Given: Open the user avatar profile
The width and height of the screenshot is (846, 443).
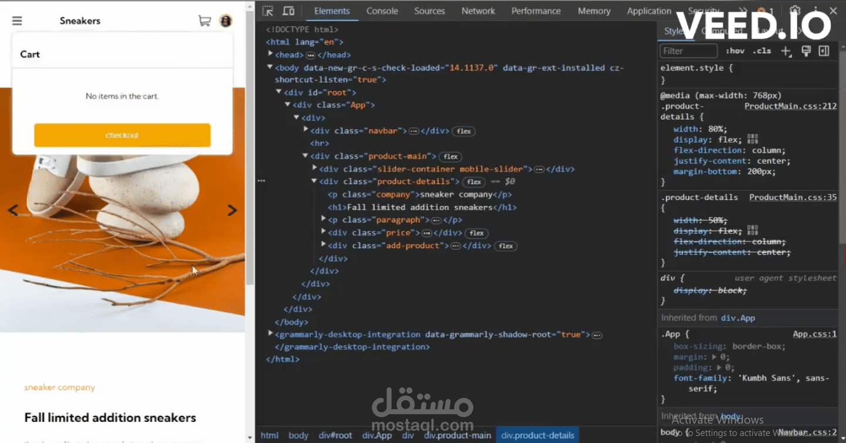Looking at the screenshot, I should tap(226, 21).
